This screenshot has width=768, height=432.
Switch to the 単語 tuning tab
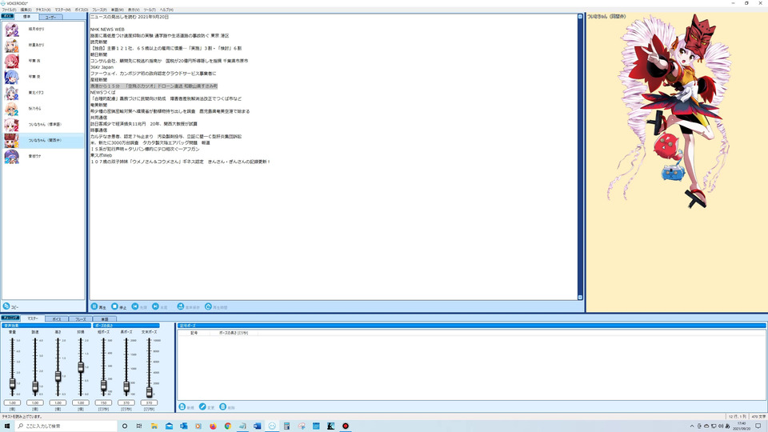104,319
